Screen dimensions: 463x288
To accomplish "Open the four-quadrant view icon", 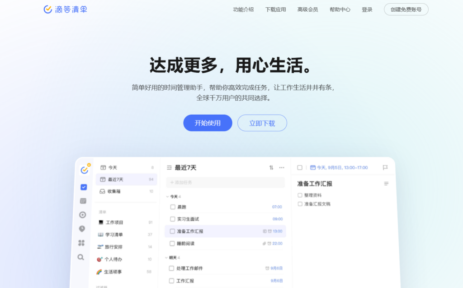I will coord(82,243).
